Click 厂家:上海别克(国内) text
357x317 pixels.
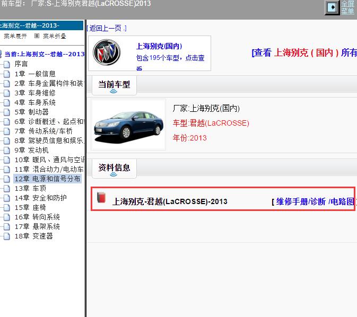point(206,108)
